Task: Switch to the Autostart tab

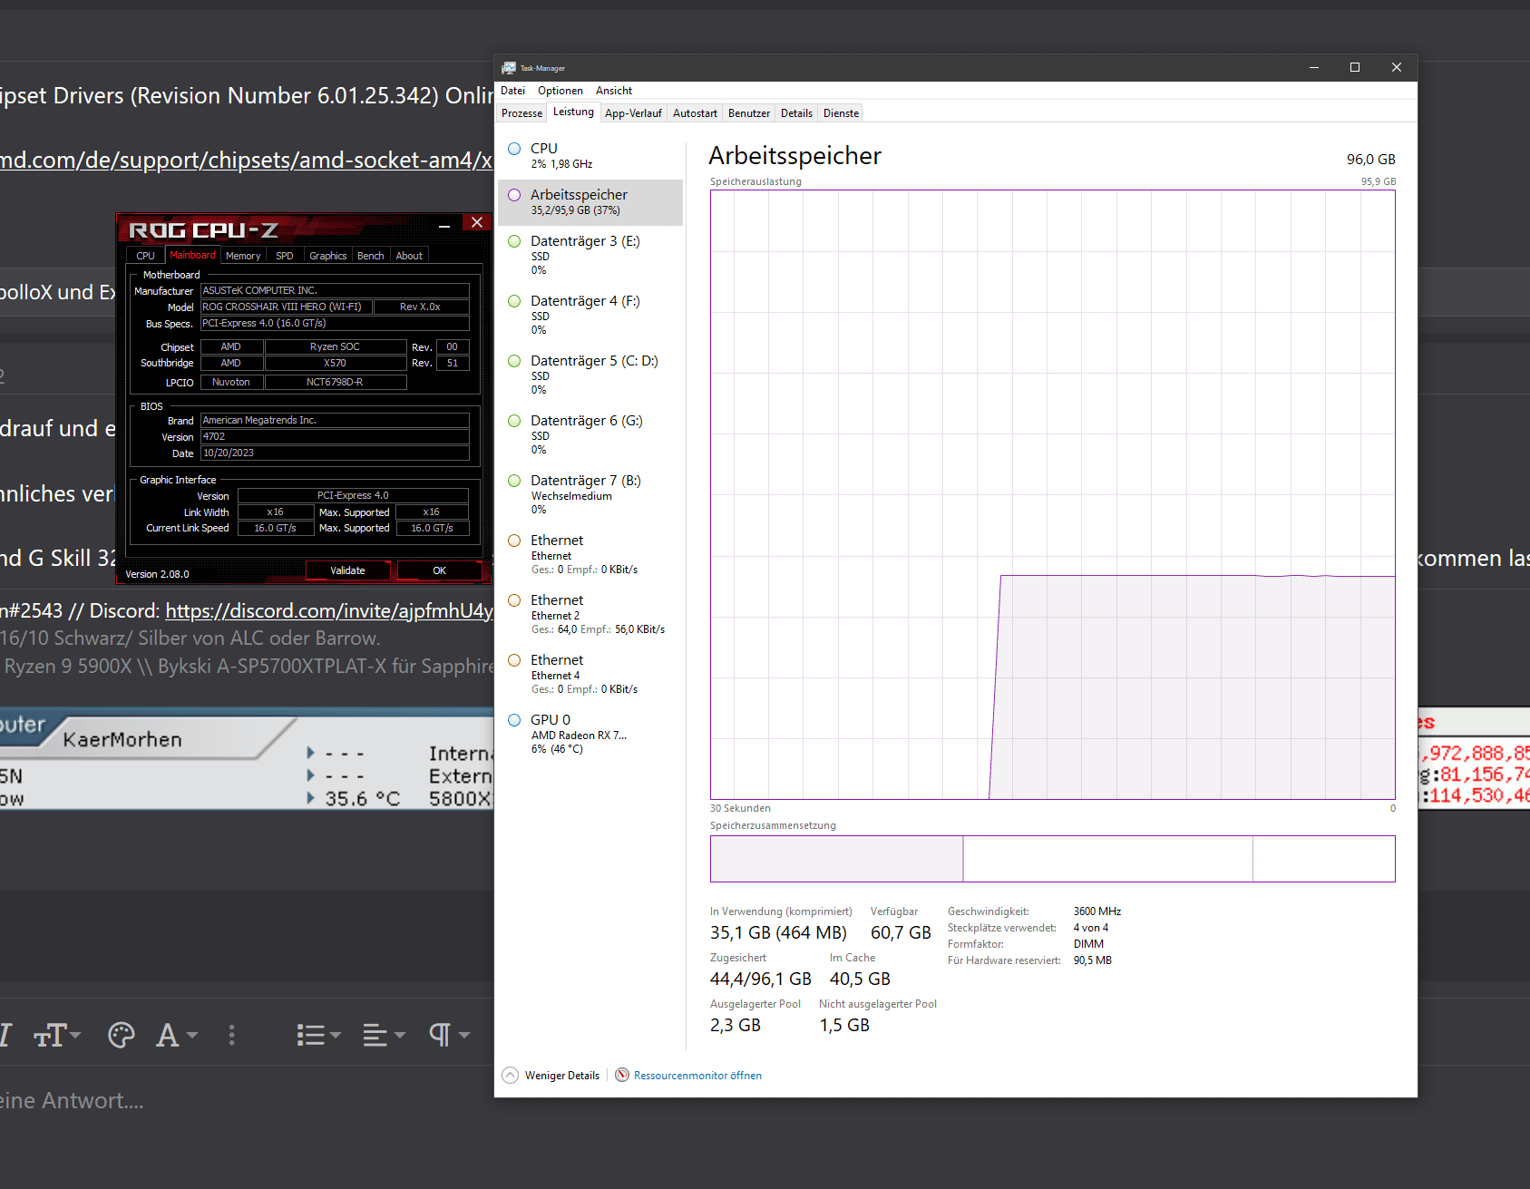Action: (x=695, y=113)
